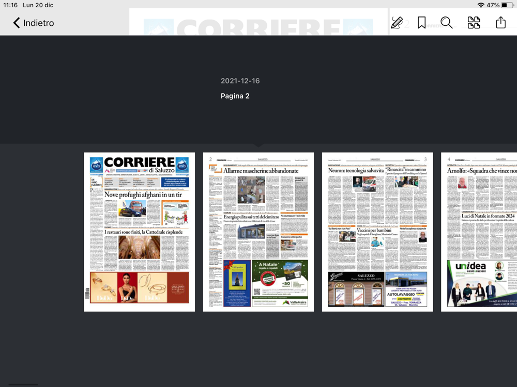Image resolution: width=517 pixels, height=387 pixels.
Task: Tap the Wi-Fi status icon
Action: pos(481,5)
